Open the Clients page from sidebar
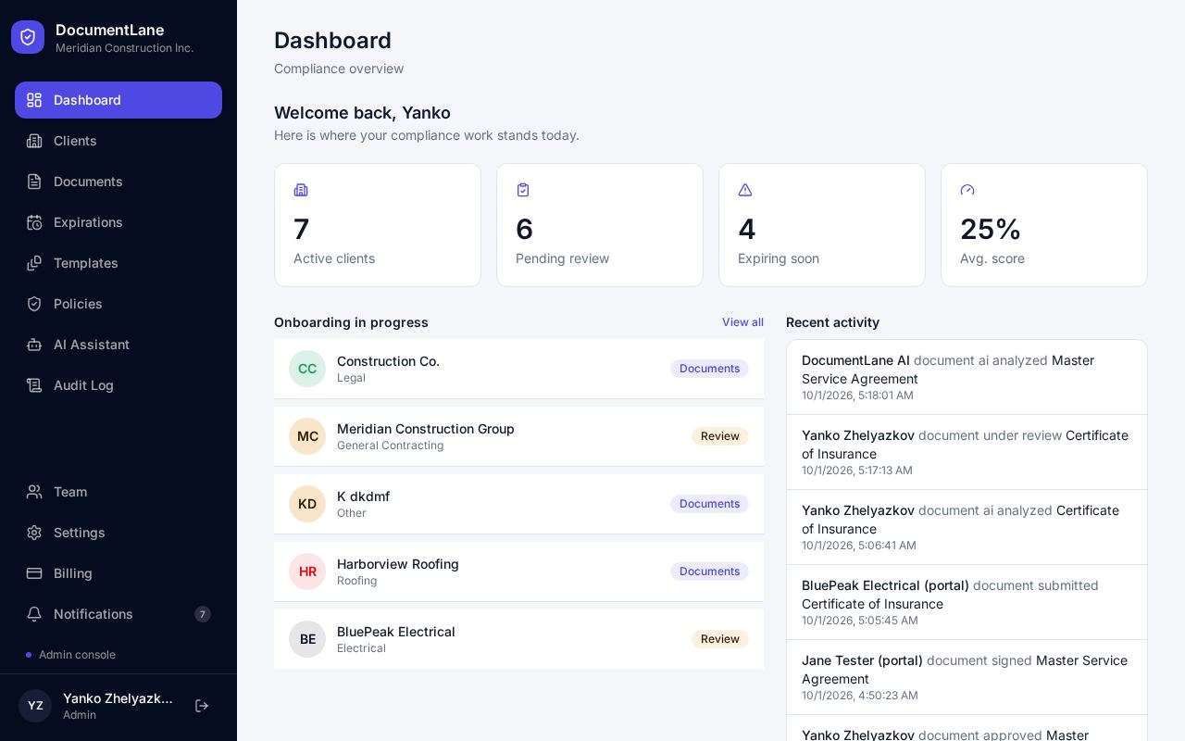1185x741 pixels. pos(118,141)
